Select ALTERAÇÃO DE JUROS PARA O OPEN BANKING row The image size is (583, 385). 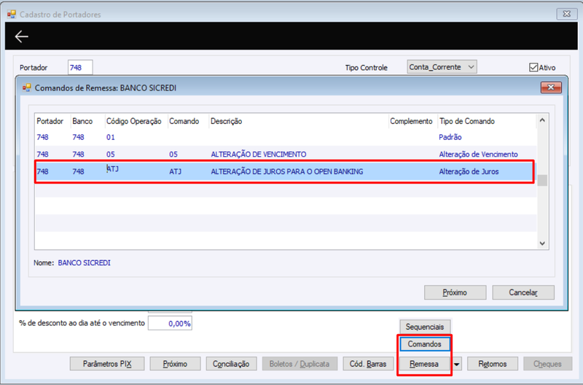coord(286,171)
